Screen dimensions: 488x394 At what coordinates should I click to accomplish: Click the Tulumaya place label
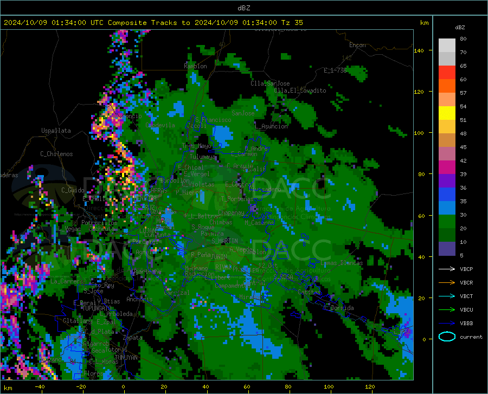tap(202, 157)
